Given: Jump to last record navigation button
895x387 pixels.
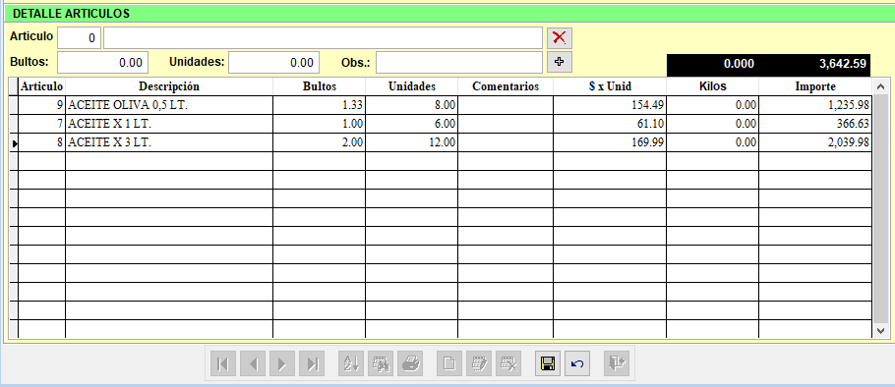Looking at the screenshot, I should pyautogui.click(x=312, y=363).
